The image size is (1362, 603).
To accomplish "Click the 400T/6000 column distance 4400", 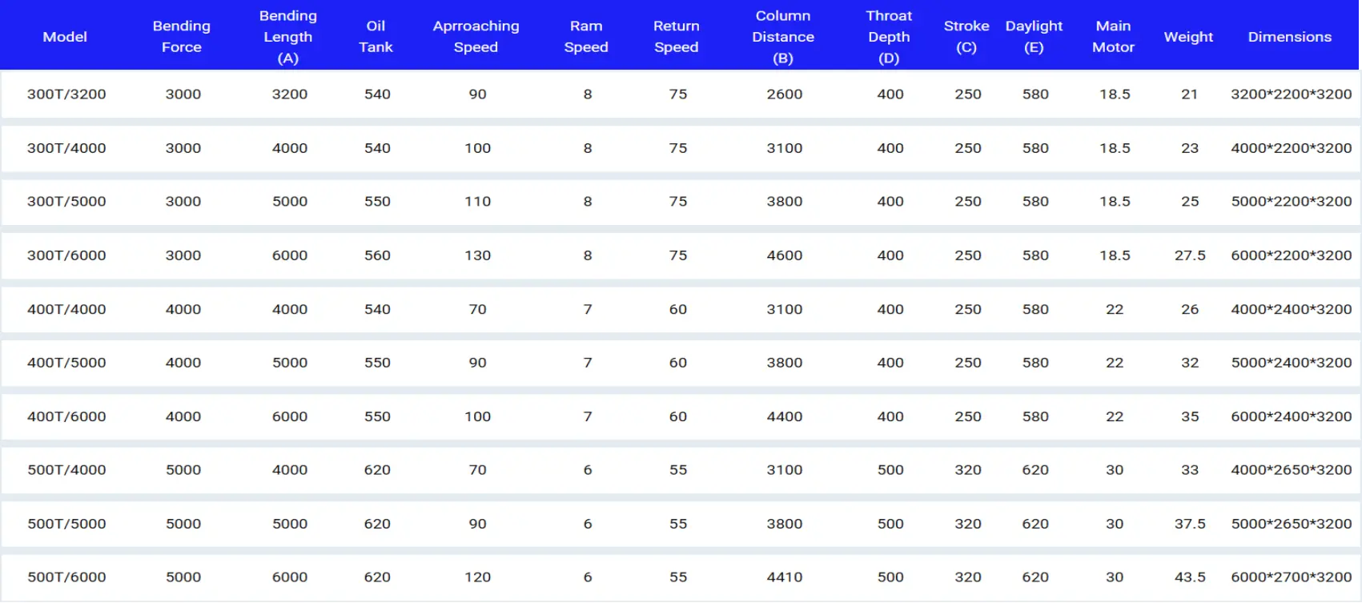I will pos(784,416).
